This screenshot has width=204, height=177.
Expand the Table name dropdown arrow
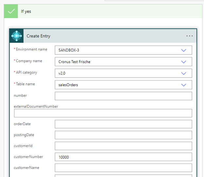click(x=183, y=85)
